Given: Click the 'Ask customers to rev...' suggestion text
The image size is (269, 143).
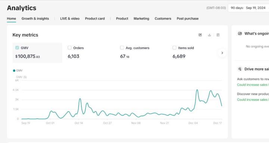Looking at the screenshot, I should click(x=253, y=79).
